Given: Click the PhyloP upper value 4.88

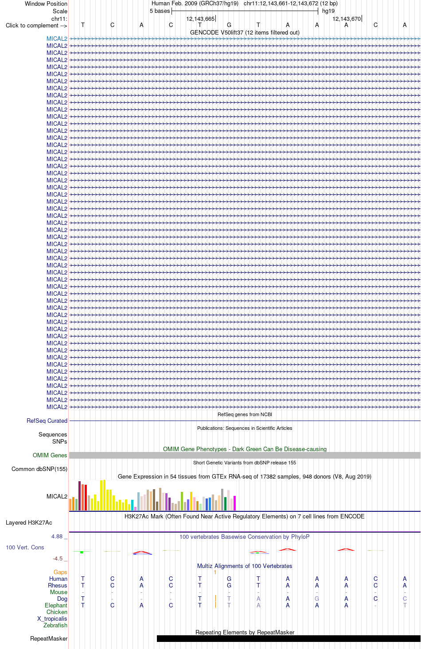Looking at the screenshot, I should tap(57, 536).
